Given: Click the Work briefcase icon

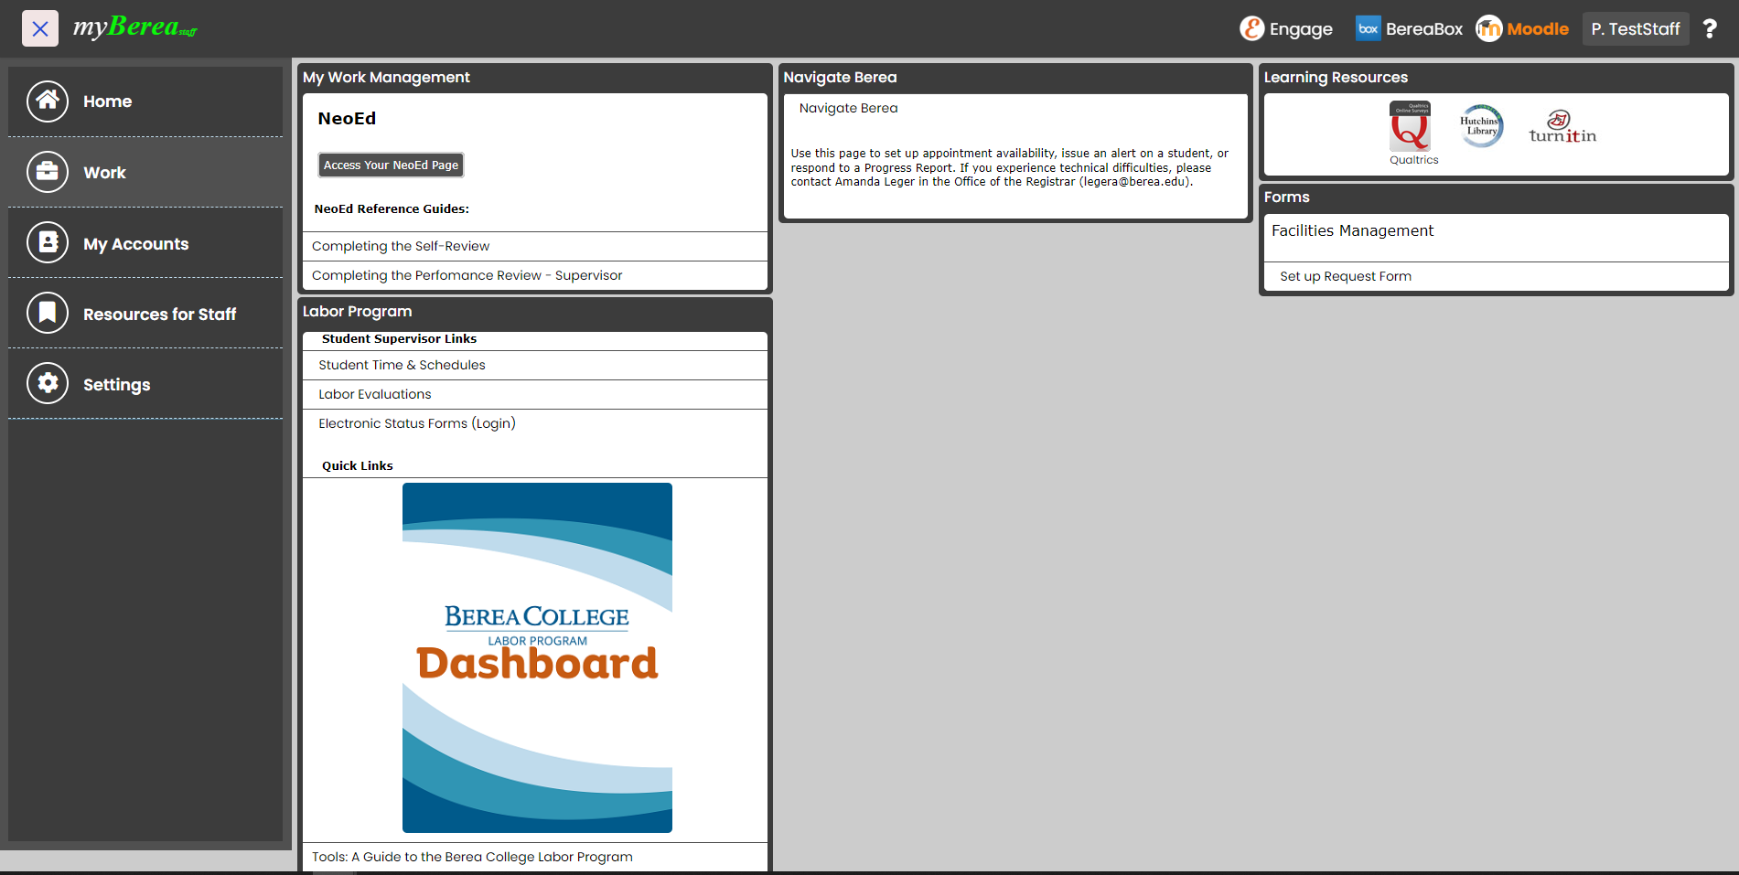Looking at the screenshot, I should (x=48, y=172).
